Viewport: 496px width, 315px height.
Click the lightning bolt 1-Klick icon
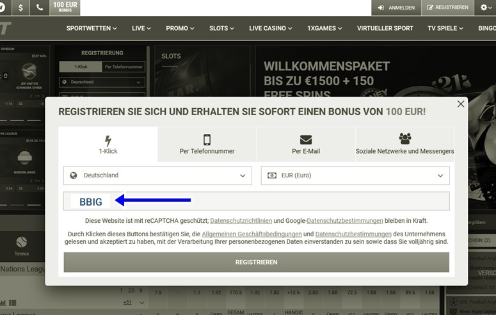(108, 140)
